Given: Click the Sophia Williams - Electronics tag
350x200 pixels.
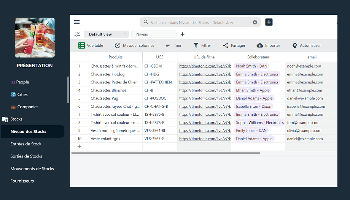Looking at the screenshot, I should coord(259,123).
